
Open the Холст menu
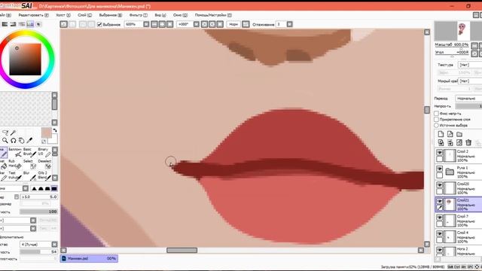coord(63,15)
